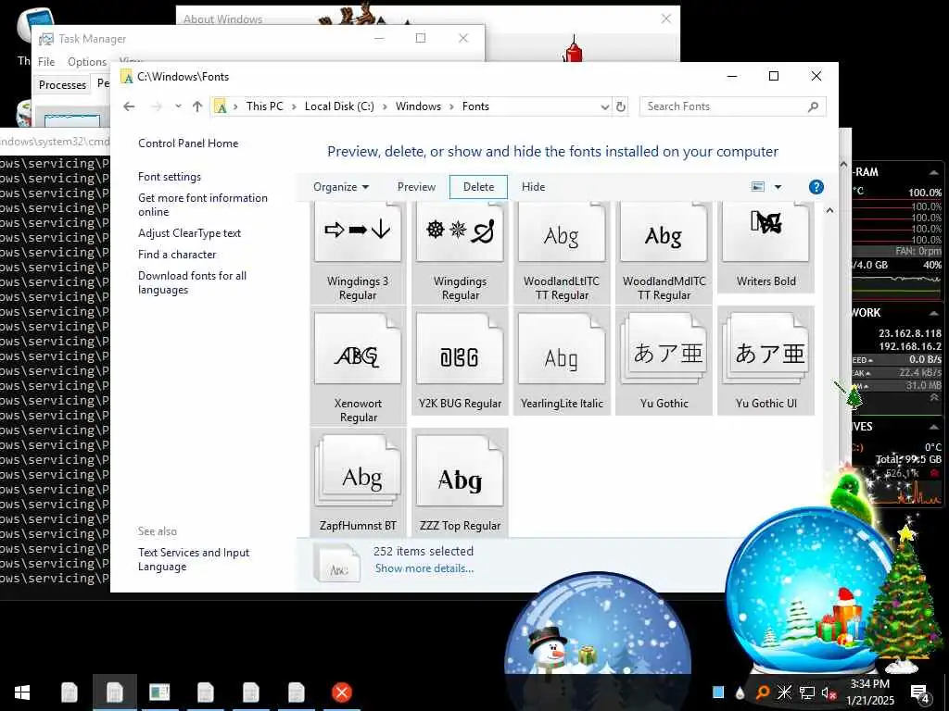
Task: Open Find a character link
Action: tap(177, 255)
